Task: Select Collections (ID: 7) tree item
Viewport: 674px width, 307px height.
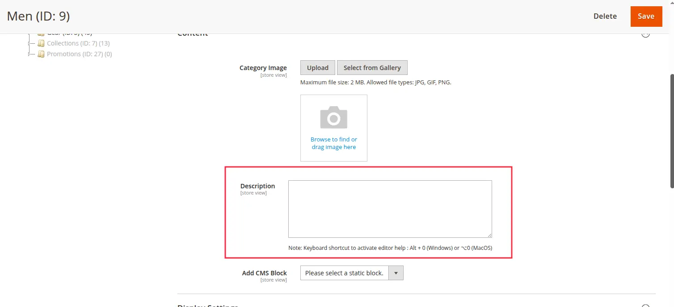Action: pos(78,43)
